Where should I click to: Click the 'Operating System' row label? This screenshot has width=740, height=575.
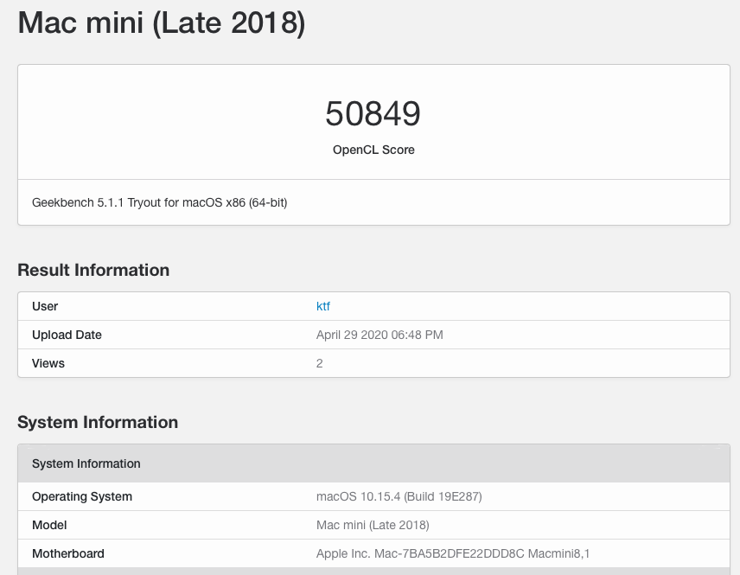(x=82, y=496)
